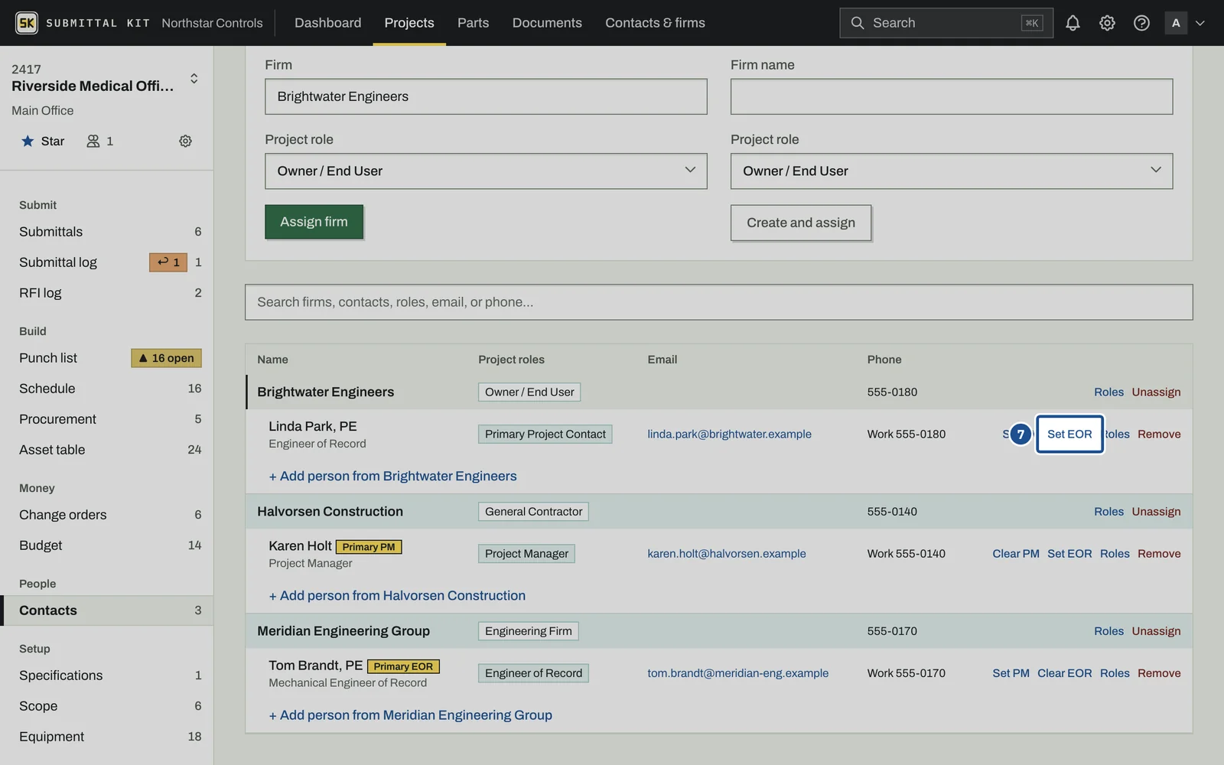Click Set EOR for Linda Park
The image size is (1224, 765).
coord(1069,434)
